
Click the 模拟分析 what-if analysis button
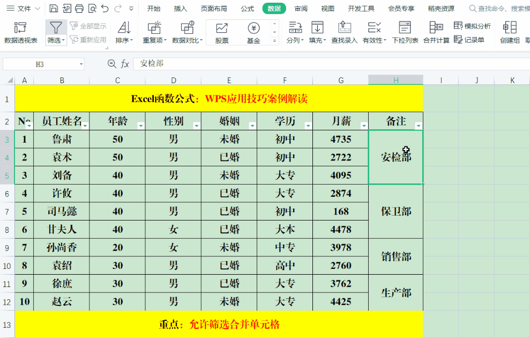pyautogui.click(x=472, y=26)
